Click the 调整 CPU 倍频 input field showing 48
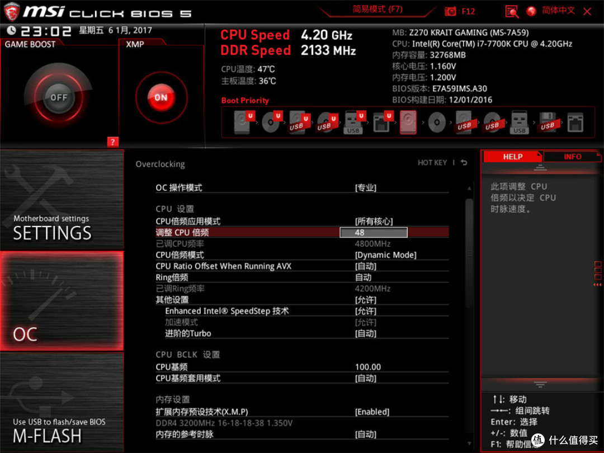 (x=373, y=232)
